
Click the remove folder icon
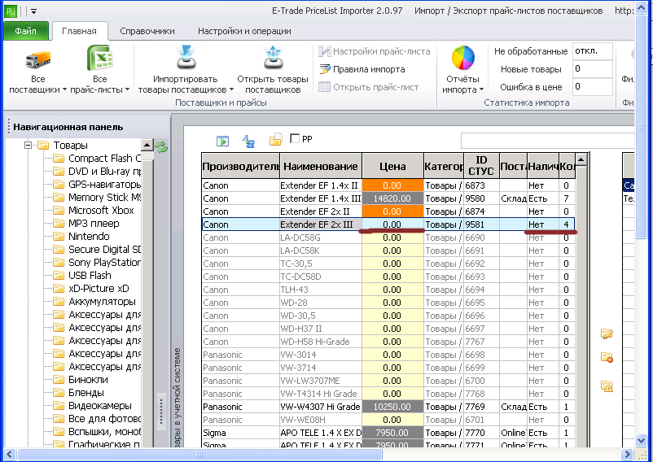(607, 357)
